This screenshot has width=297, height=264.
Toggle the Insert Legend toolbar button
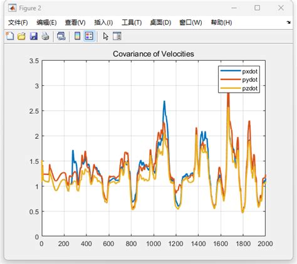pos(89,36)
